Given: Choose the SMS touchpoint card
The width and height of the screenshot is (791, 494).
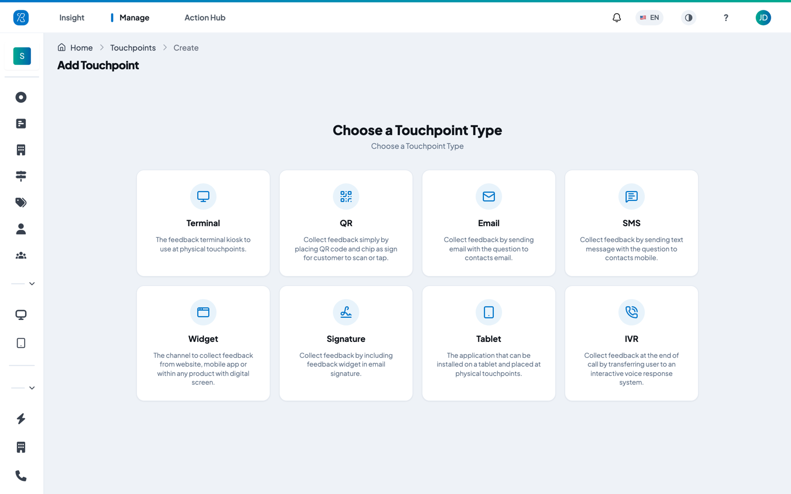Looking at the screenshot, I should (x=632, y=223).
